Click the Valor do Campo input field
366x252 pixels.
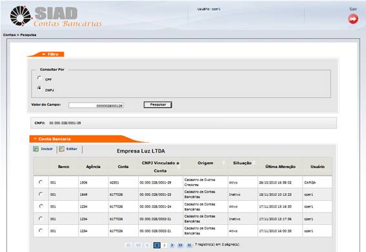tap(96, 105)
